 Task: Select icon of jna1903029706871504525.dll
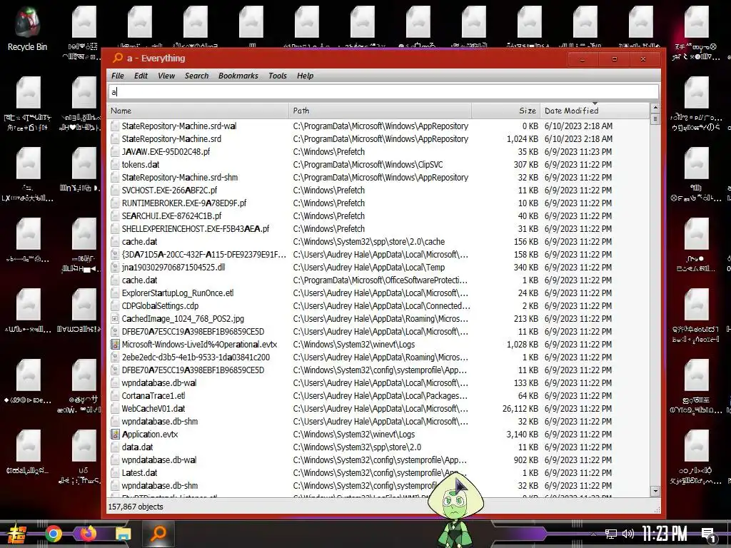[115, 267]
